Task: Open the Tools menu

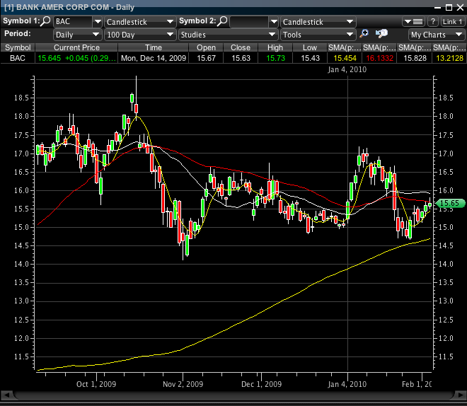Action: click(x=317, y=34)
